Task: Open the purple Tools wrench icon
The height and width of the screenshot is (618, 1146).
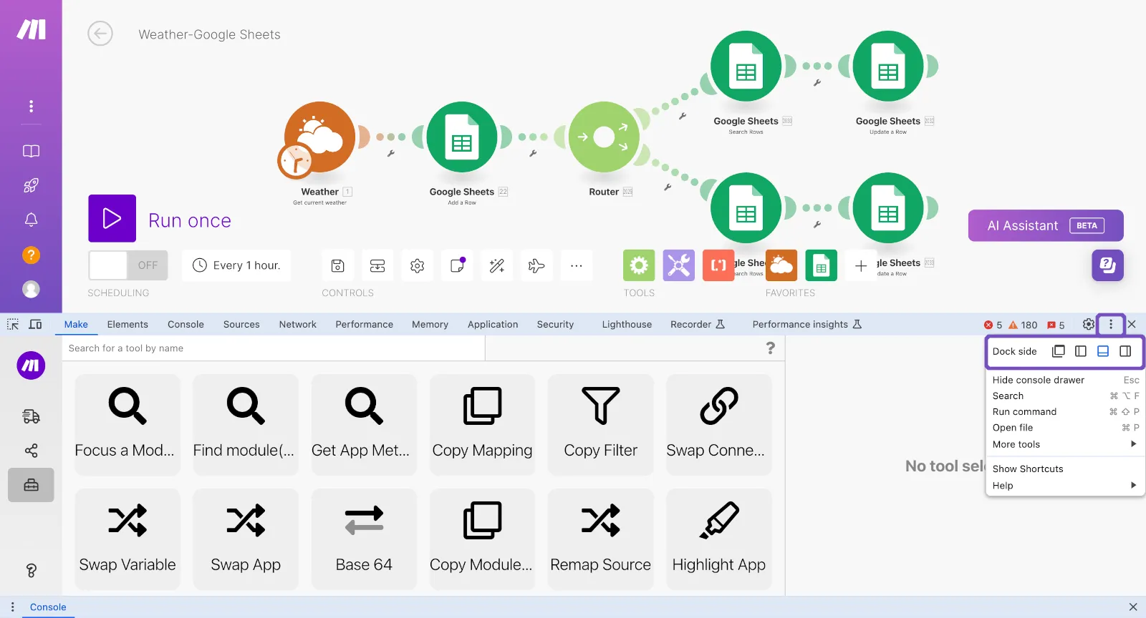Action: pyautogui.click(x=679, y=265)
